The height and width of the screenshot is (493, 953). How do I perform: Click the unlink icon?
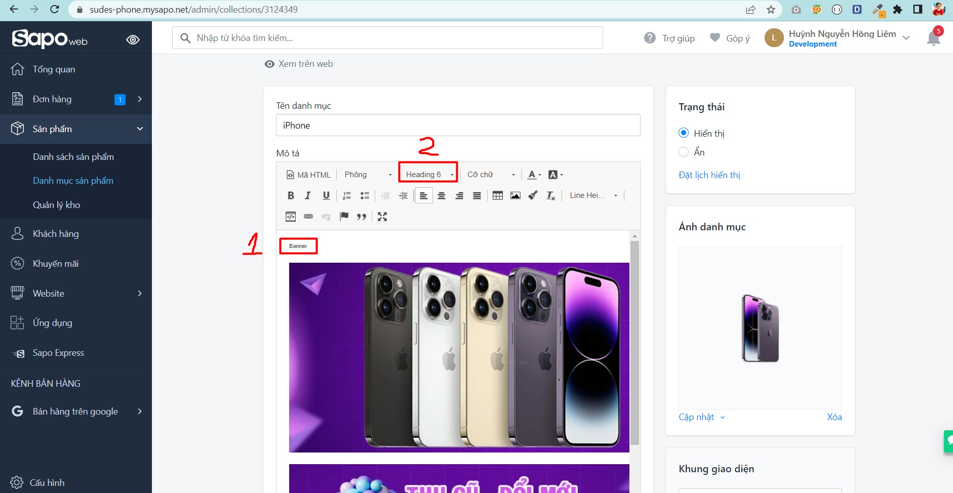point(326,217)
